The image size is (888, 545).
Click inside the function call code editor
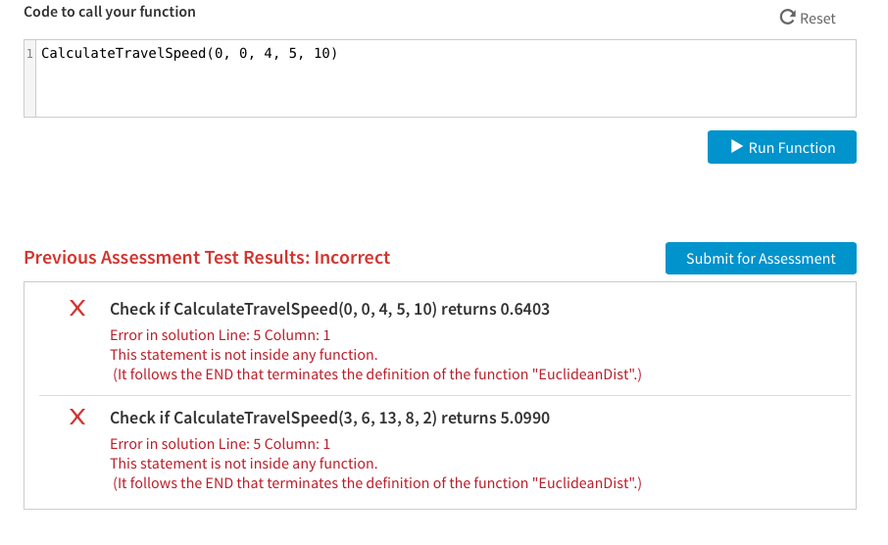pyautogui.click(x=446, y=78)
